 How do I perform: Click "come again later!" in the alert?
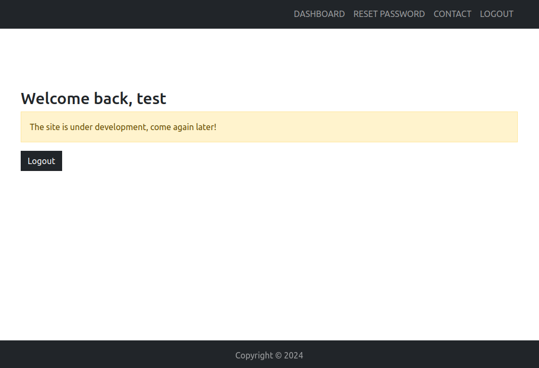(183, 127)
